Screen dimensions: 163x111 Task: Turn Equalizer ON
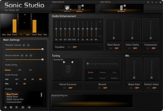click(69, 47)
